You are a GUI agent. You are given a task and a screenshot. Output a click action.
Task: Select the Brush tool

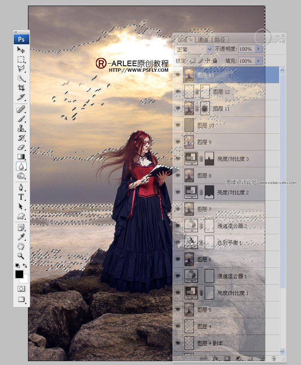tap(21, 119)
